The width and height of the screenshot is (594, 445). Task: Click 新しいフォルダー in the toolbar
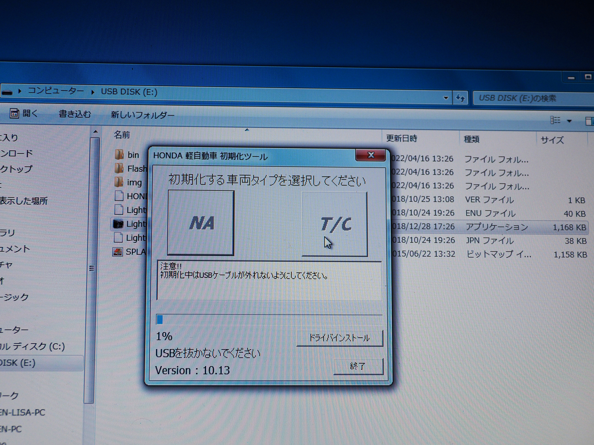click(x=142, y=115)
